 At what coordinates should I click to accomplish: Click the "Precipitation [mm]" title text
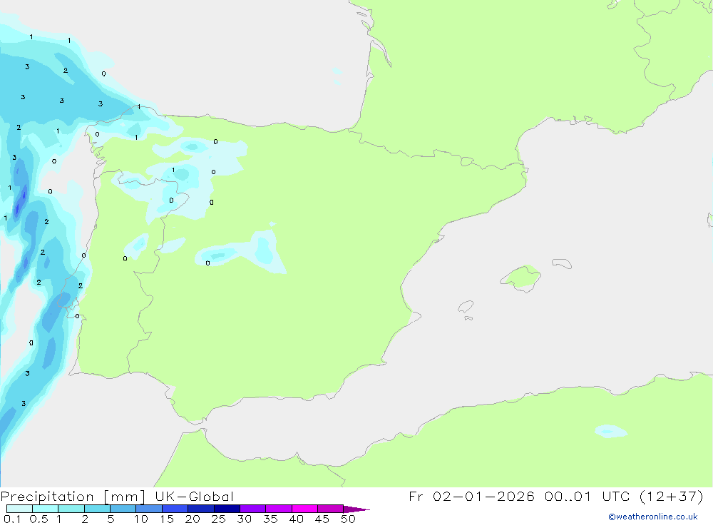tap(73, 497)
